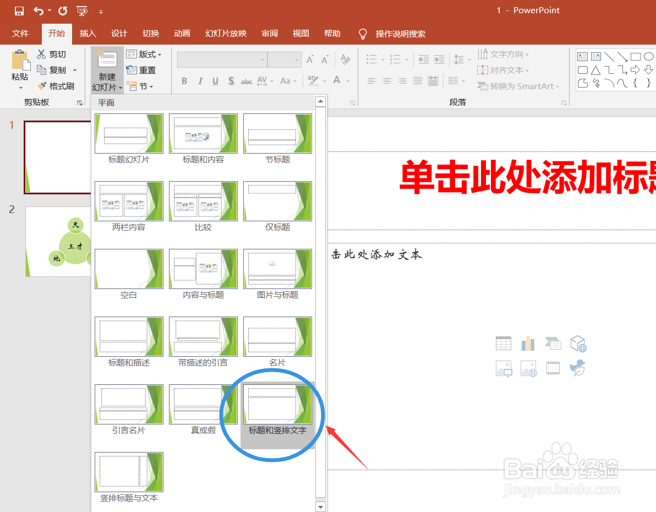Screen dimensions: 656x512
Task: Switch to the 插入 tab
Action: 88,34
